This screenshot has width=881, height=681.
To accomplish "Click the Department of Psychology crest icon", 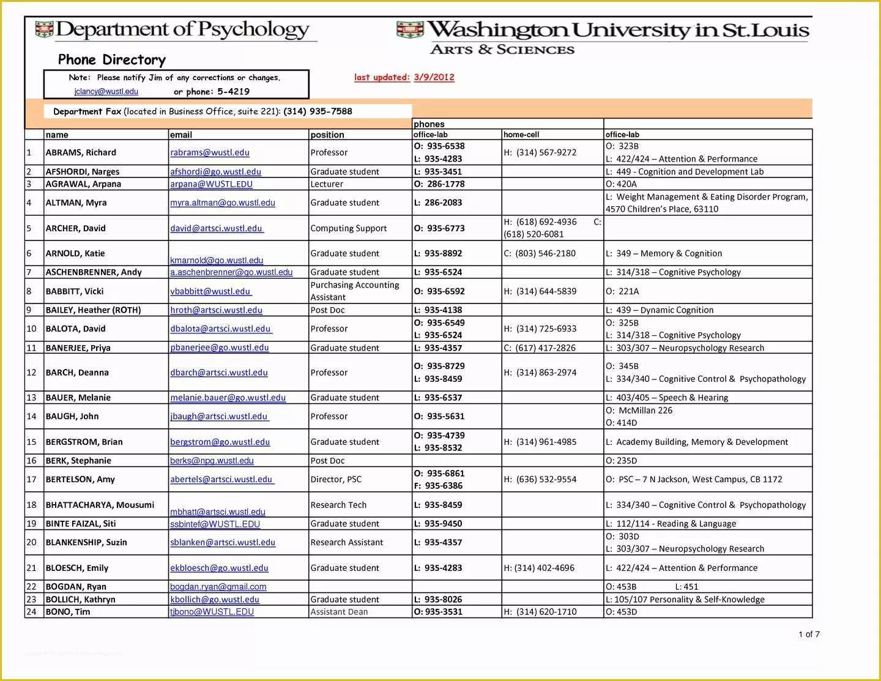I will tap(44, 29).
